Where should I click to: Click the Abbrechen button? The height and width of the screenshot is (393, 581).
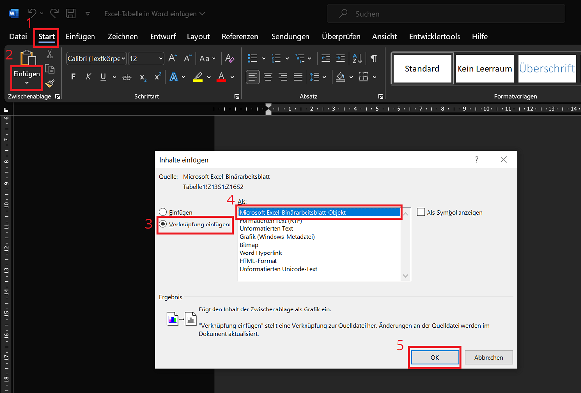[x=489, y=357]
